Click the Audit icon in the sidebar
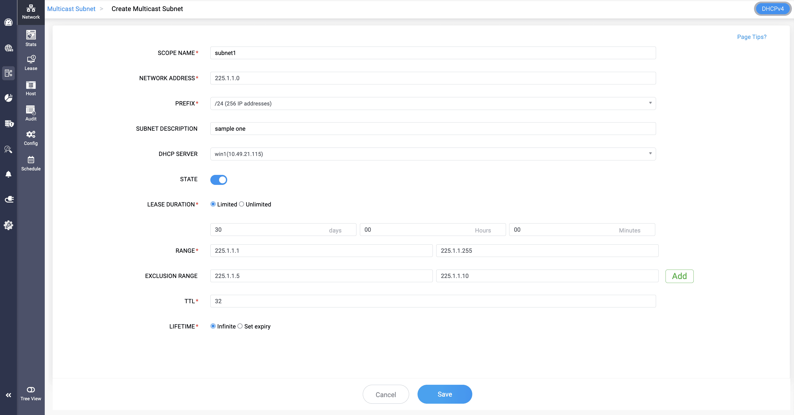 pos(31,113)
